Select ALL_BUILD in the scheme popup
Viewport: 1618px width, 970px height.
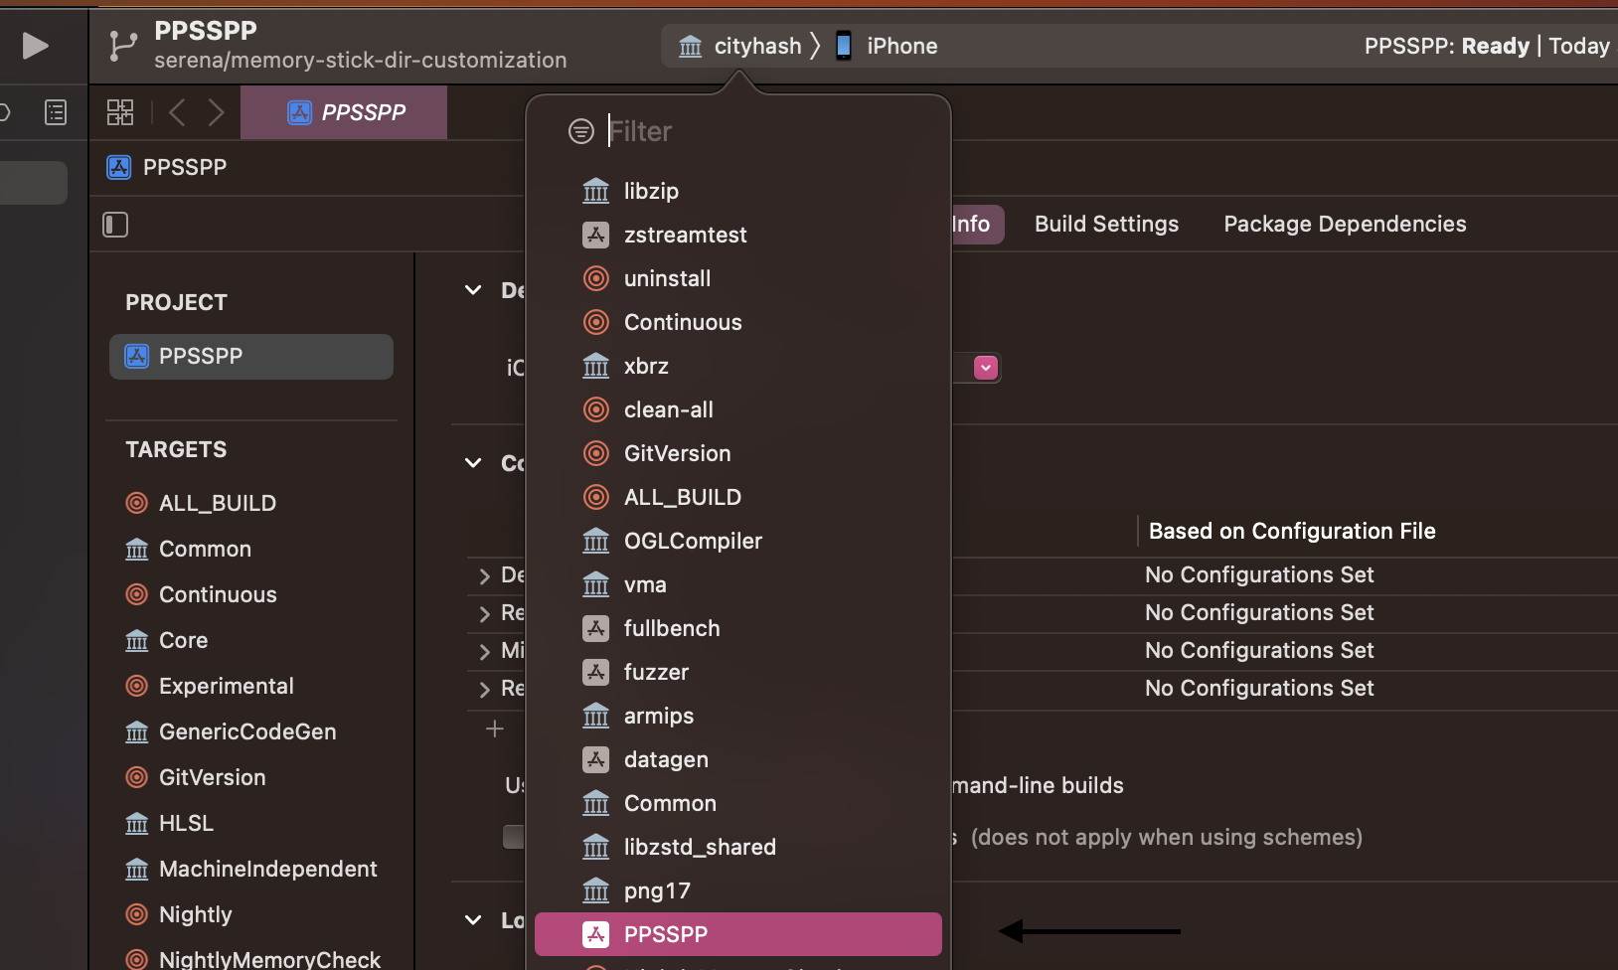[737, 497]
